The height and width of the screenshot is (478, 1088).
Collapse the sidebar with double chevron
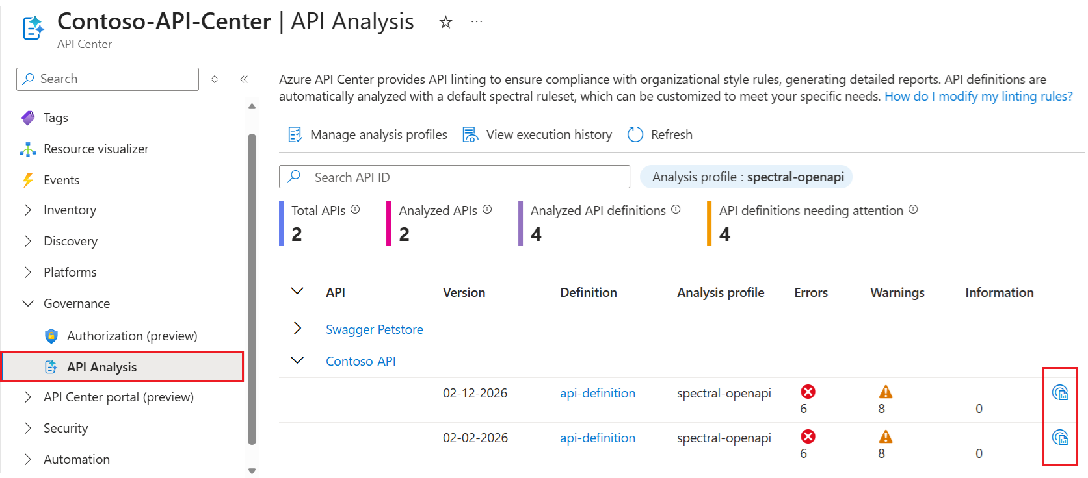coord(244,79)
